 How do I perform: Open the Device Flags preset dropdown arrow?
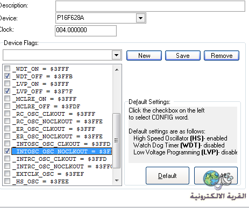click(x=117, y=55)
